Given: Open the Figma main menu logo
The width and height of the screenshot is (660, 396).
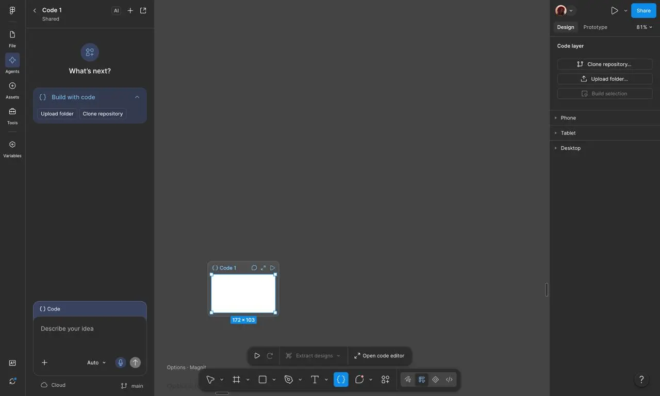Looking at the screenshot, I should 12,10.
